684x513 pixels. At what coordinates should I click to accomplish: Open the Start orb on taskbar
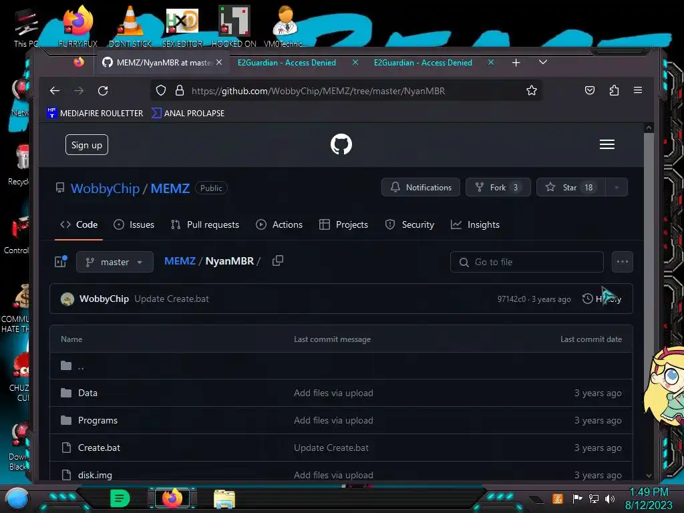click(17, 498)
